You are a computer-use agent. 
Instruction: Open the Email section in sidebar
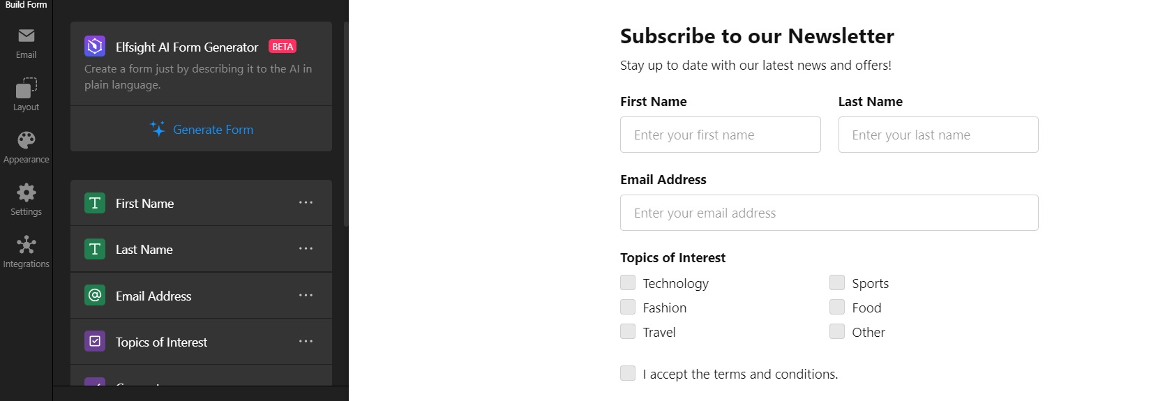(26, 43)
